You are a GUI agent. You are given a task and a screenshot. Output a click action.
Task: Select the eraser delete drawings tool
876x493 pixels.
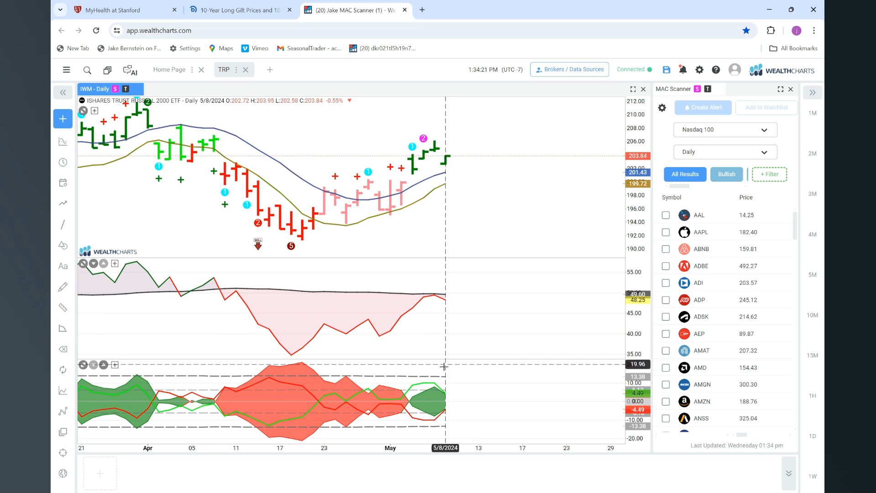coord(63,349)
